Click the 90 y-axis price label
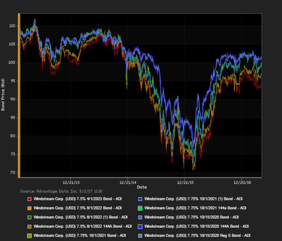Image resolution: width=282 pixels, height=241 pixels. (x=13, y=100)
